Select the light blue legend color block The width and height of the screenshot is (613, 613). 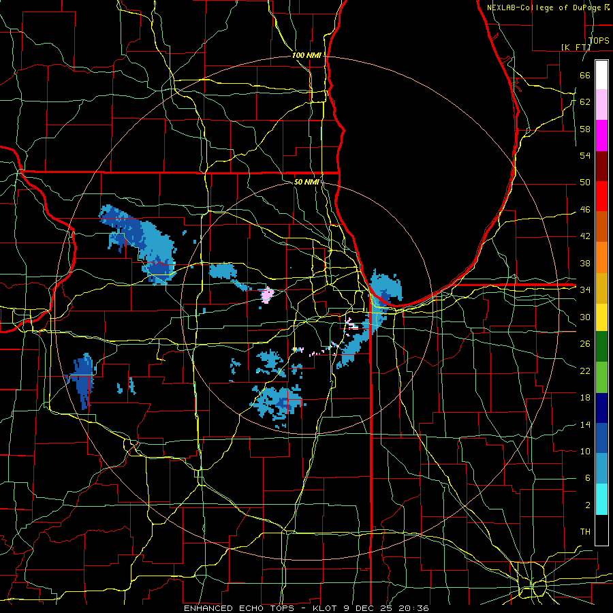point(601,469)
